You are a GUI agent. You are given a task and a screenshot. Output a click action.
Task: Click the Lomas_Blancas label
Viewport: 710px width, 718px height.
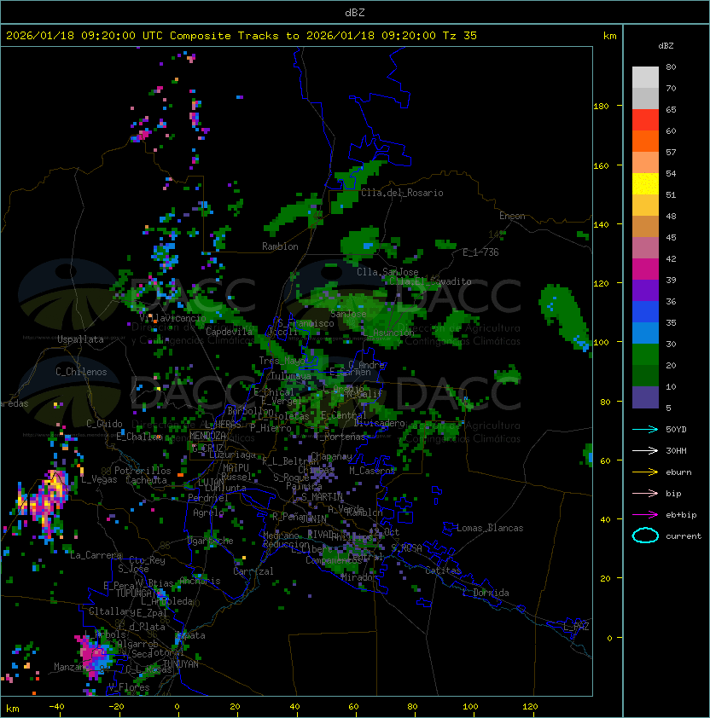pyautogui.click(x=490, y=528)
